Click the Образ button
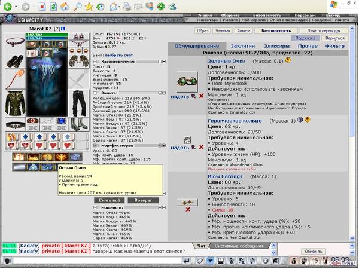This screenshot has width=359, height=269. pyautogui.click(x=203, y=30)
